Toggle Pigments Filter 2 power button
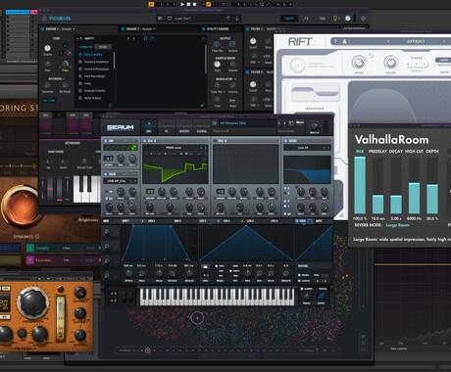The width and height of the screenshot is (451, 372). (x=247, y=72)
